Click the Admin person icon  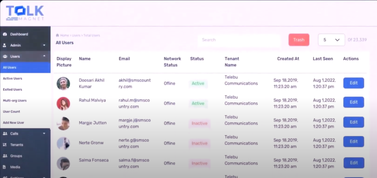4,45
